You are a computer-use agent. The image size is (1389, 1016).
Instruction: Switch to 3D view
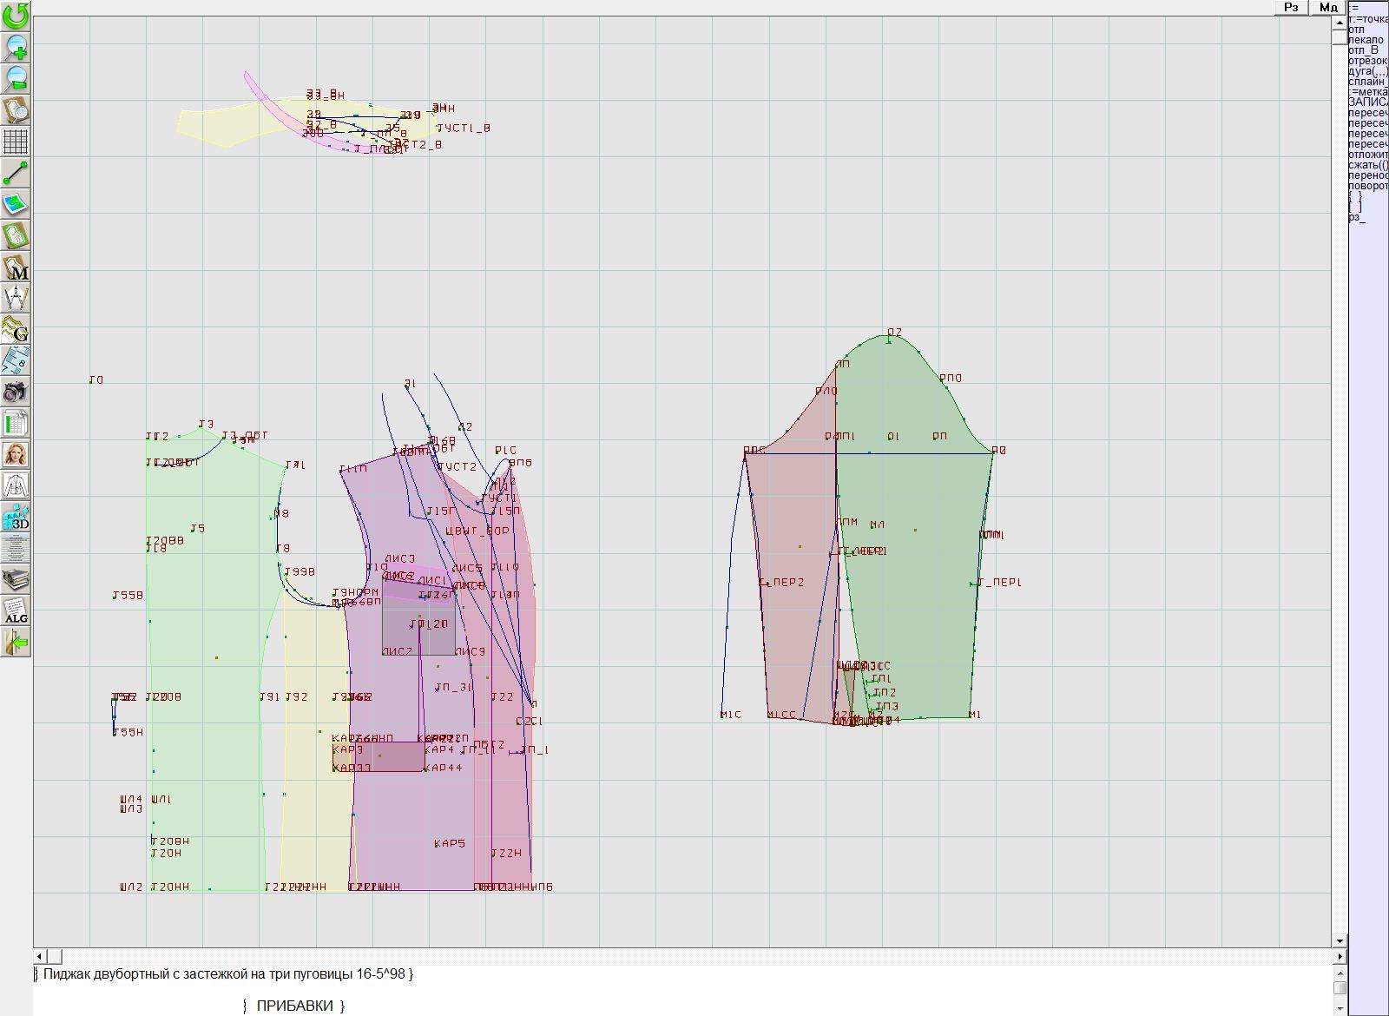[16, 518]
